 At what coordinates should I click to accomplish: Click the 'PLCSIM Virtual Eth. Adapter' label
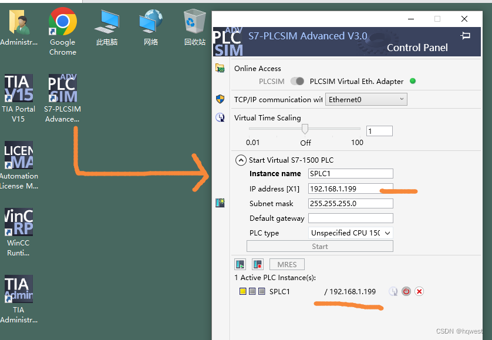coord(356,81)
